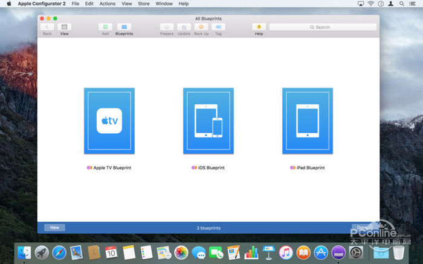
Task: Select the Apple TV Blueprint thumbnail
Action: [x=109, y=121]
